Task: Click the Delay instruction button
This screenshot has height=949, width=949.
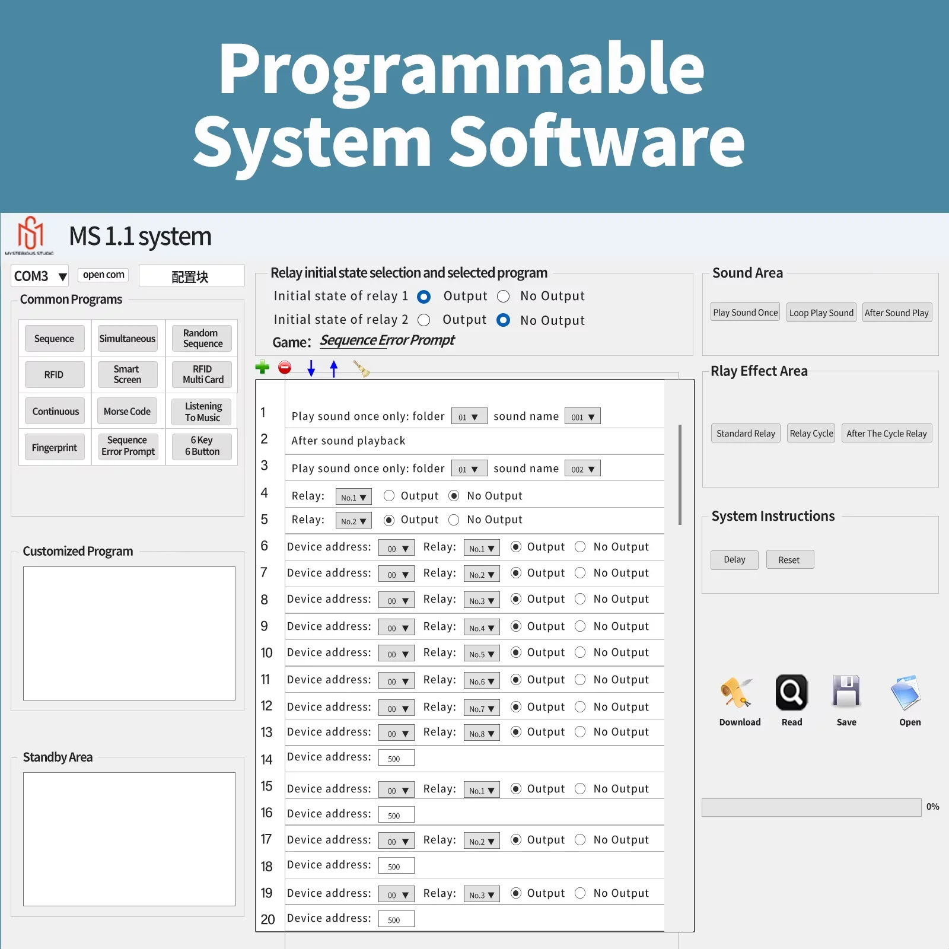Action: tap(734, 560)
